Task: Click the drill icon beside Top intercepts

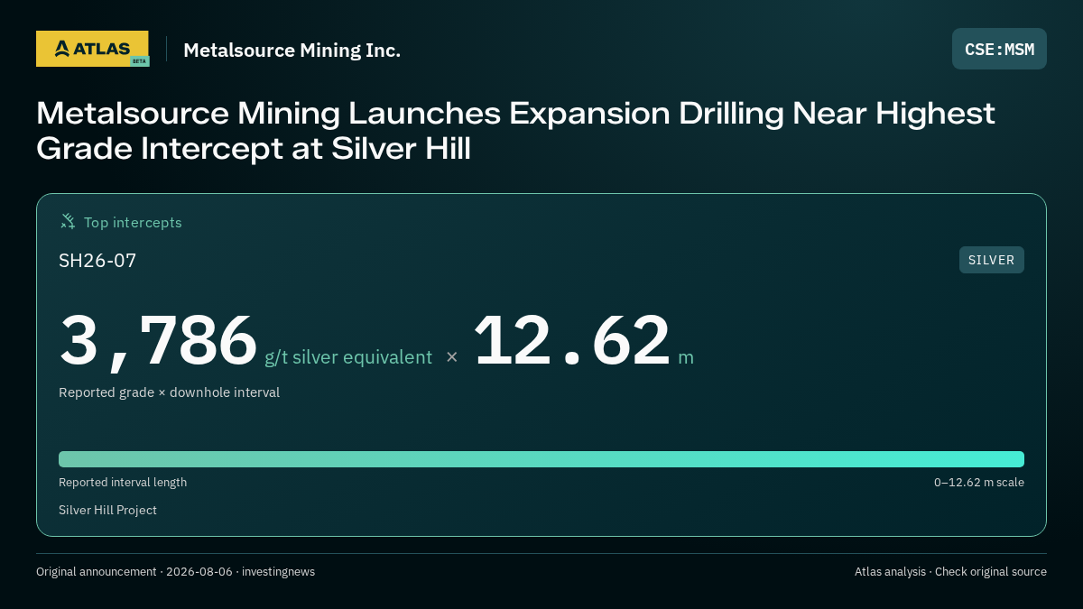Action: [68, 221]
